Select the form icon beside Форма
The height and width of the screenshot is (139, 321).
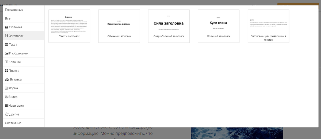(7, 88)
